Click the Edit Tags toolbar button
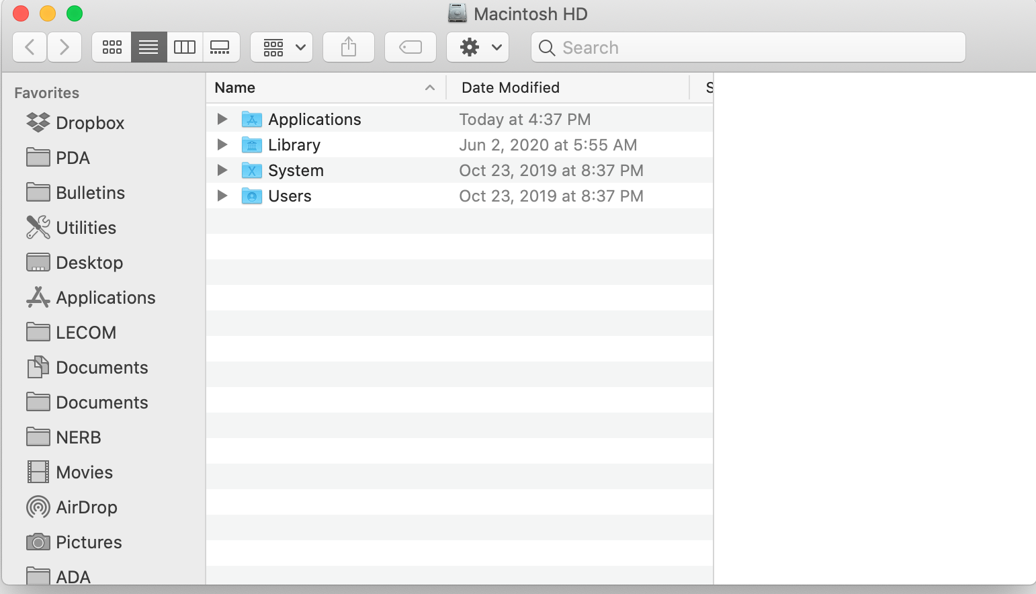The height and width of the screenshot is (594, 1036). click(411, 47)
